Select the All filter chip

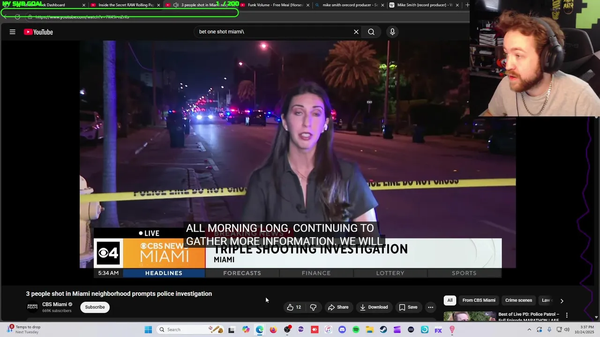[450, 300]
